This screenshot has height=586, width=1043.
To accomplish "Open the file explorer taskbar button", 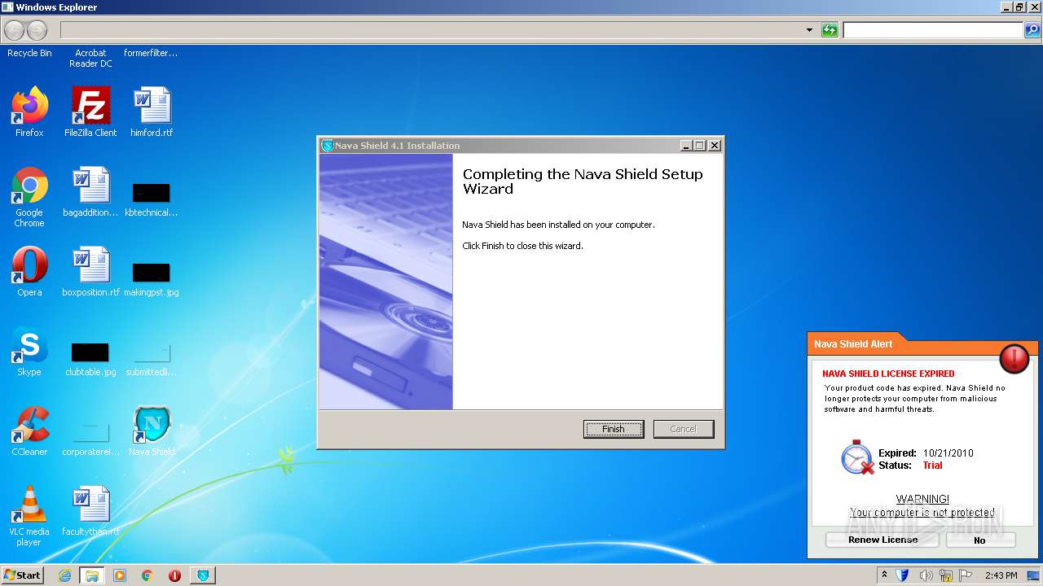I will coord(91,575).
